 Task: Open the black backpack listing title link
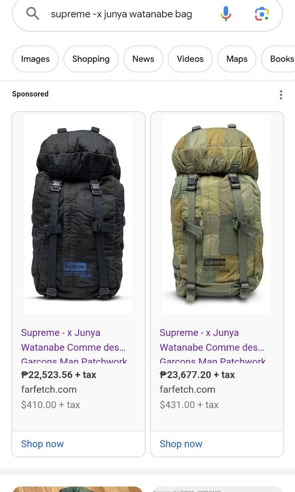coord(74,345)
